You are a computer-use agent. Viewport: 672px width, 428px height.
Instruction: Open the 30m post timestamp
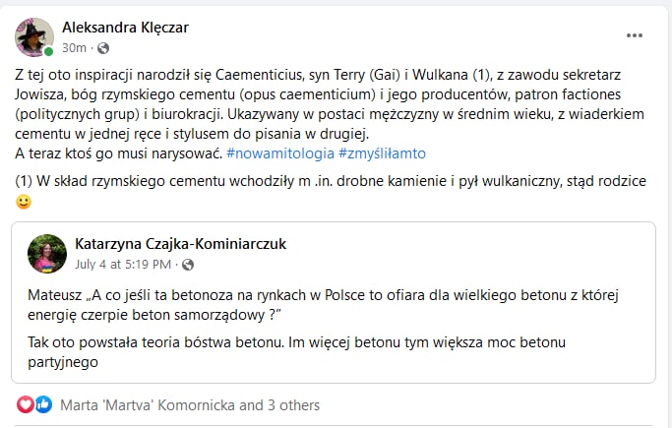pyautogui.click(x=74, y=48)
